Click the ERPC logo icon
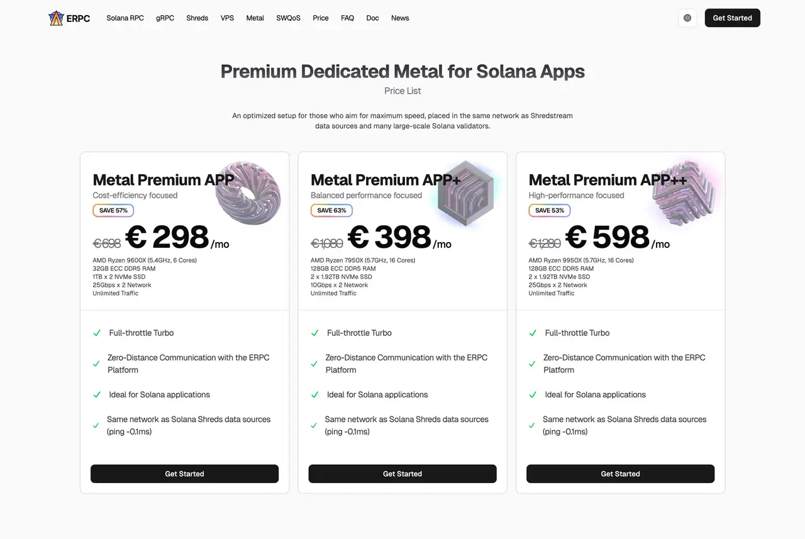Viewport: 805px width, 539px height. 56,18
